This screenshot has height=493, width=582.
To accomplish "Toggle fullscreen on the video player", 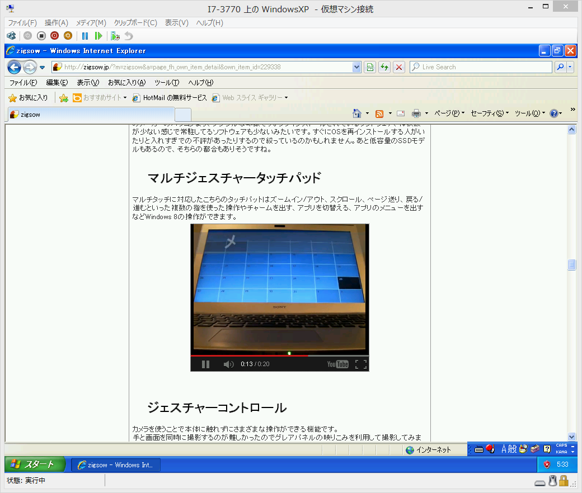I will 361,364.
